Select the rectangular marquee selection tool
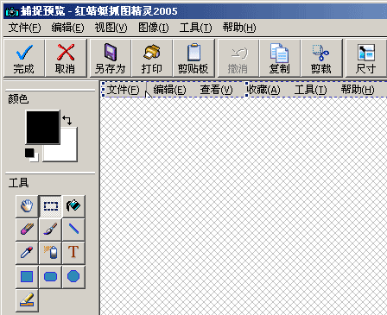Viewport: 387px width, 315px height. pyautogui.click(x=50, y=206)
